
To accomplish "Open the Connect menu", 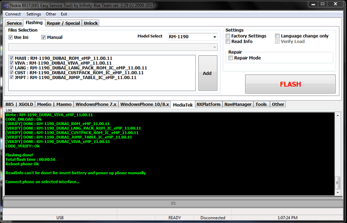I will tap(13, 14).
